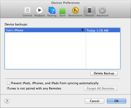
Task: Click empty area of device backups list
Action: pos(45,50)
